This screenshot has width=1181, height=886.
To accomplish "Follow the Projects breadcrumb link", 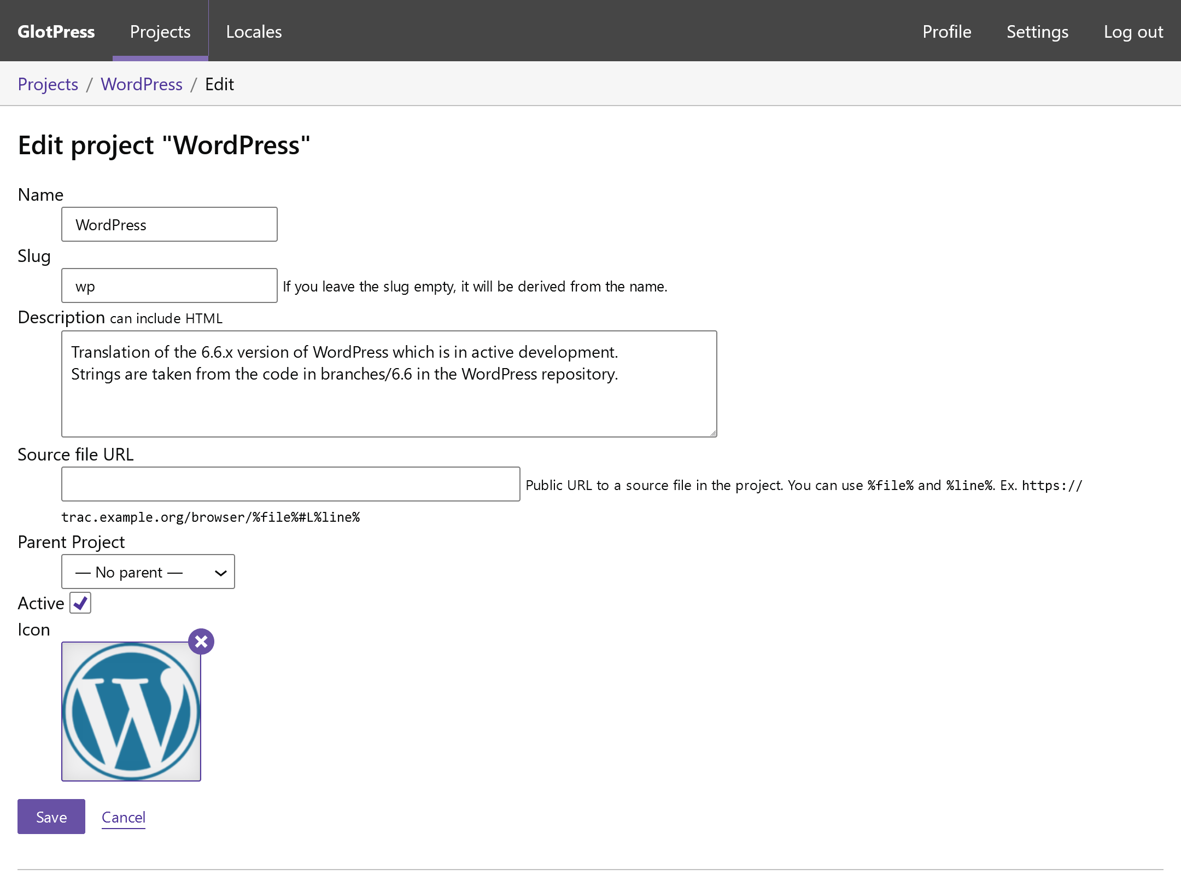I will point(48,84).
